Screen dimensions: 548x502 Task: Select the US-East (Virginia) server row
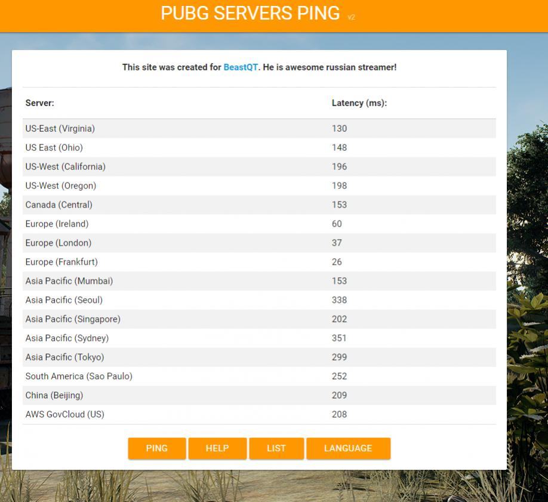coord(259,128)
